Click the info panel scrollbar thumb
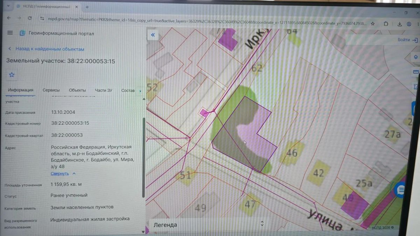This screenshot has height=236, width=420. coord(143,157)
